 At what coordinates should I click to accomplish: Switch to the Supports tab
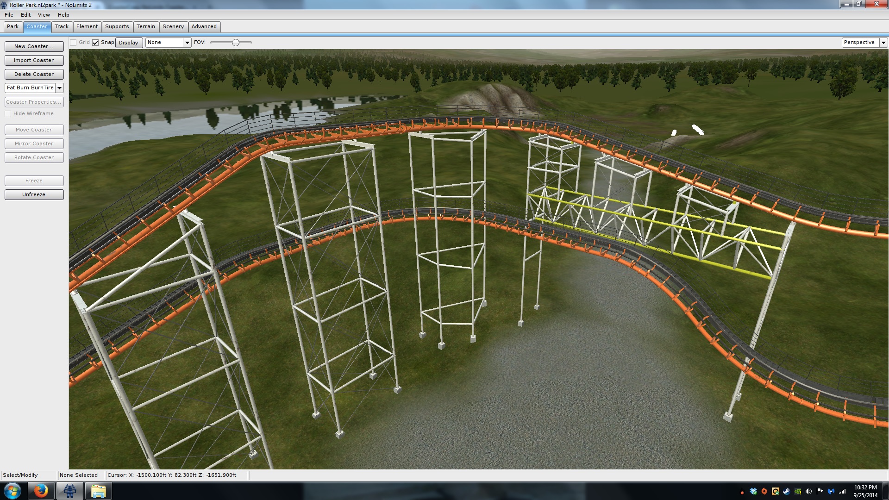point(117,27)
